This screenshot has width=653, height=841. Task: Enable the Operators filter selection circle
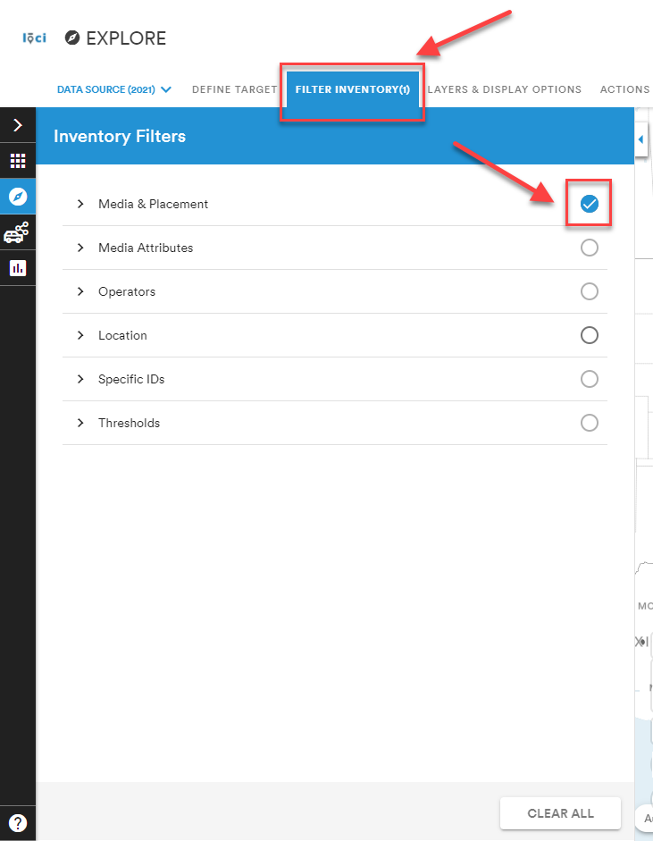tap(589, 291)
